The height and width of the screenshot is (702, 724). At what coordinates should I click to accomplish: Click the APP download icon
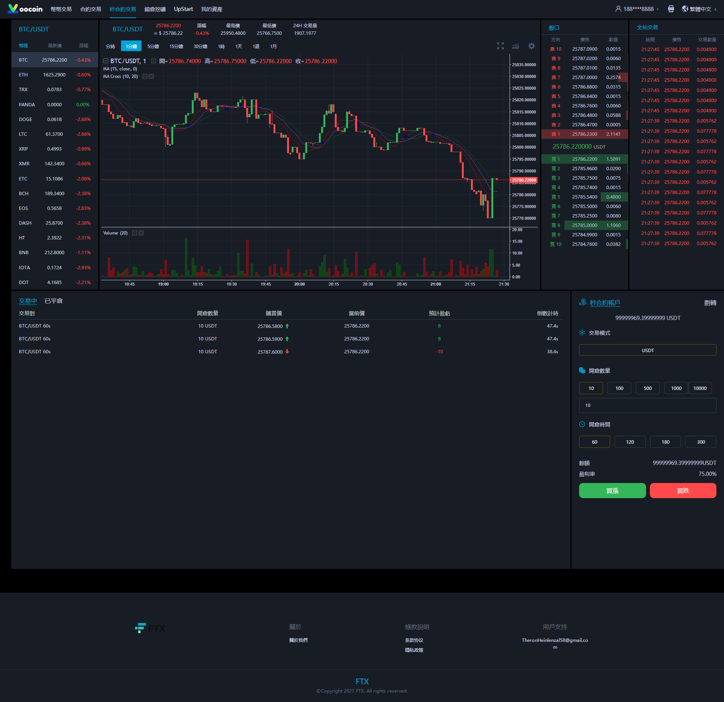(671, 9)
